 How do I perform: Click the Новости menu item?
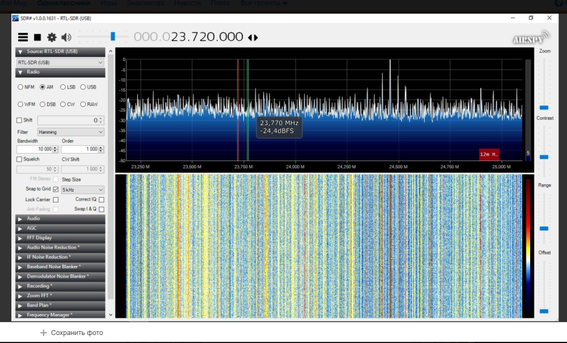[187, 3]
